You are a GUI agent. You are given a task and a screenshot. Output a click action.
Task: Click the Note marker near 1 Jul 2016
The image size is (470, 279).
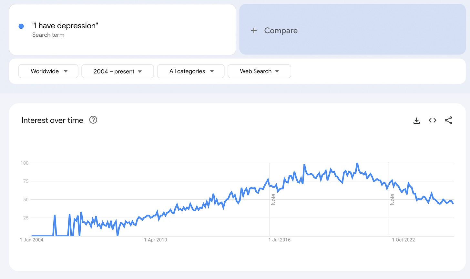pyautogui.click(x=273, y=199)
